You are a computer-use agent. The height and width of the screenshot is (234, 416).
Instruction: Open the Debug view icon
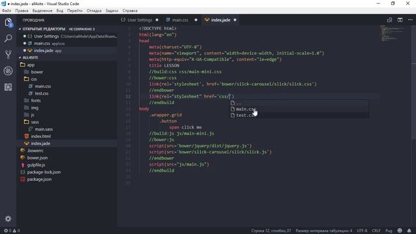point(8,71)
